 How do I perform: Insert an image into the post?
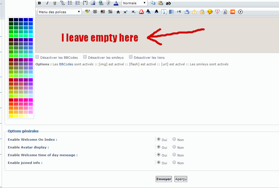click(x=93, y=3)
